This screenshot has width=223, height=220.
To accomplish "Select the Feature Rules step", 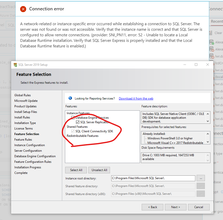I will (x=23, y=140).
